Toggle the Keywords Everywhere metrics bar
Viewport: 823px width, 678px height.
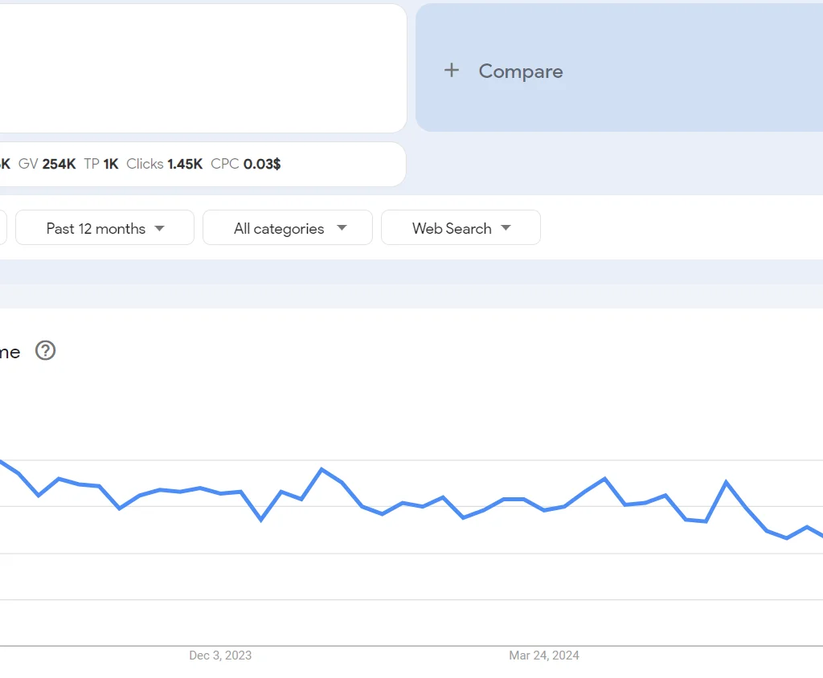click(201, 164)
